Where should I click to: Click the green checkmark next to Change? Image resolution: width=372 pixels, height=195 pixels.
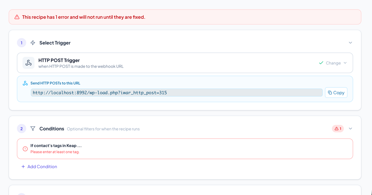tap(320, 63)
